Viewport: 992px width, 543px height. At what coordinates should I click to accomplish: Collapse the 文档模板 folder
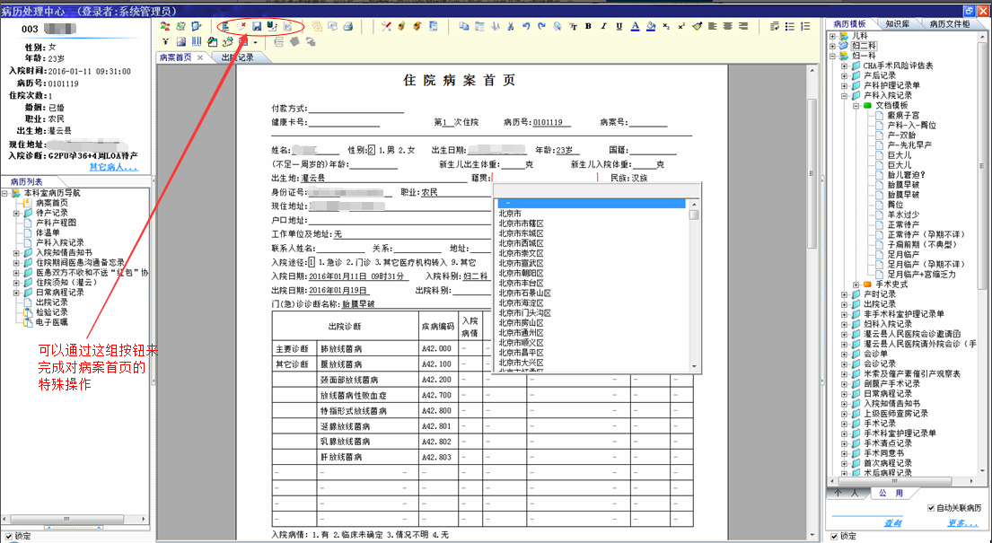pyautogui.click(x=856, y=105)
